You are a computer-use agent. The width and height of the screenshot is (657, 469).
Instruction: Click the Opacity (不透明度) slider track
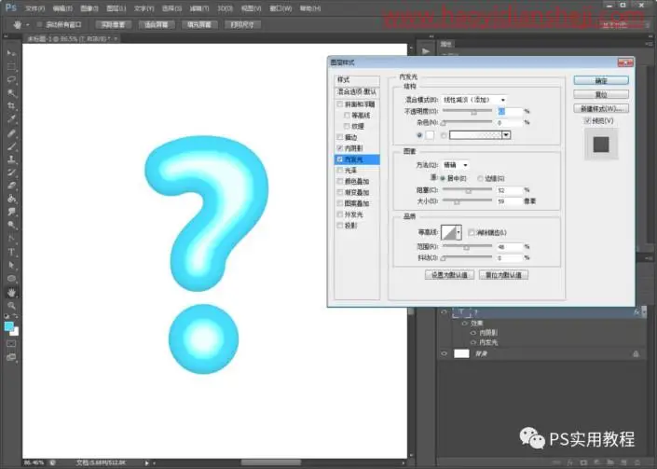point(467,111)
